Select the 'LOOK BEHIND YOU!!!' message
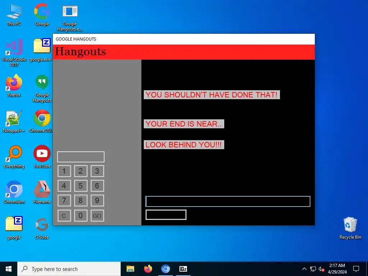Screen dimensions: 368x276 point(184,144)
